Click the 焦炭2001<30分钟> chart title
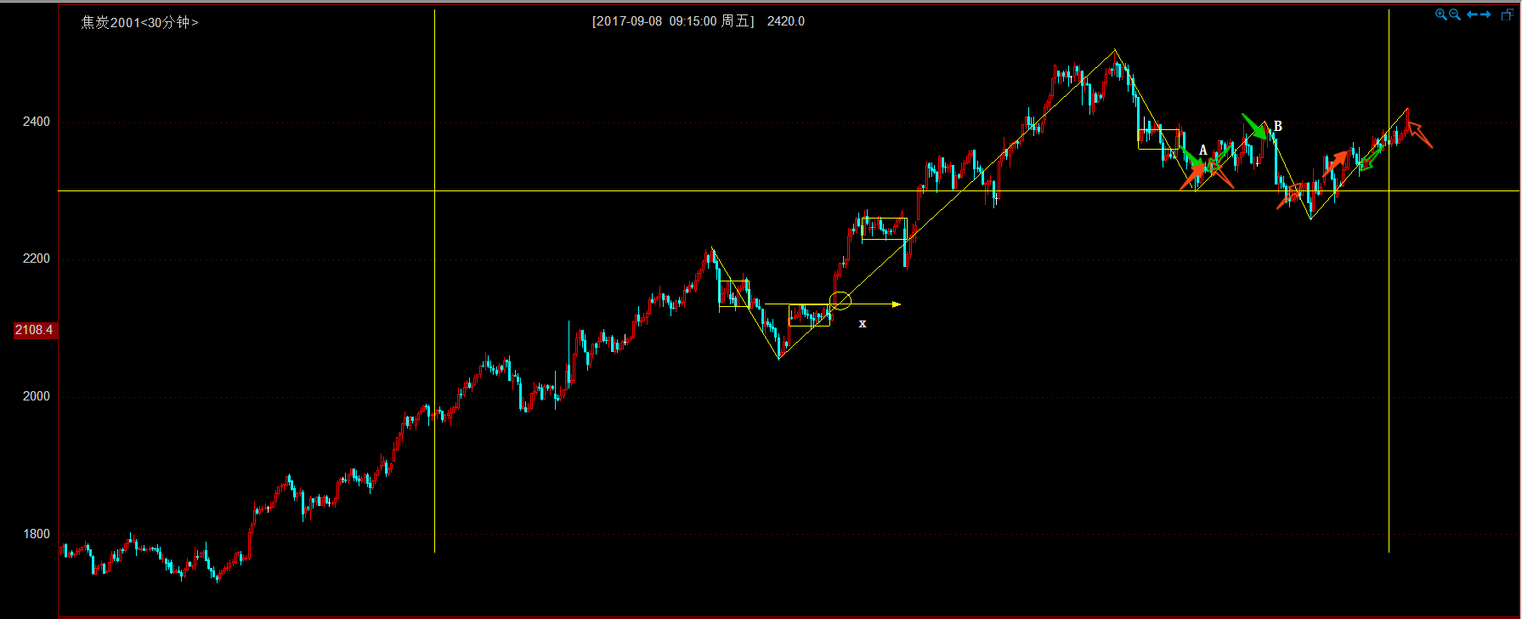Screen dimensions: 1522x619 (139, 22)
